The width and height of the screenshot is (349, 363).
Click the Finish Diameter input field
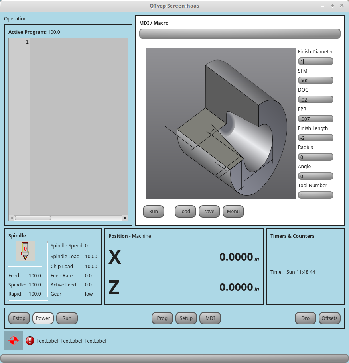pyautogui.click(x=315, y=61)
